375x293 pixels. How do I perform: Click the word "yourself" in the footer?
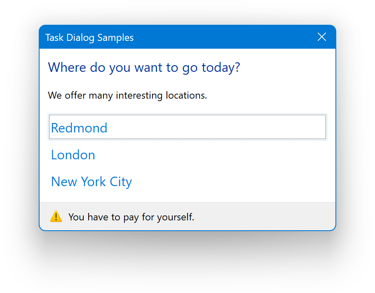point(178,217)
